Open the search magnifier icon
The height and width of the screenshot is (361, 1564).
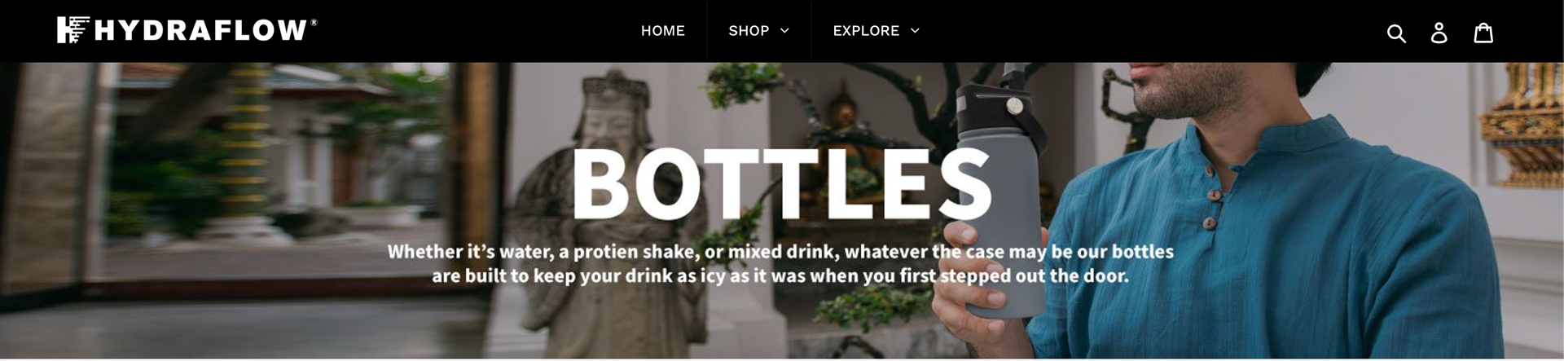[1396, 33]
